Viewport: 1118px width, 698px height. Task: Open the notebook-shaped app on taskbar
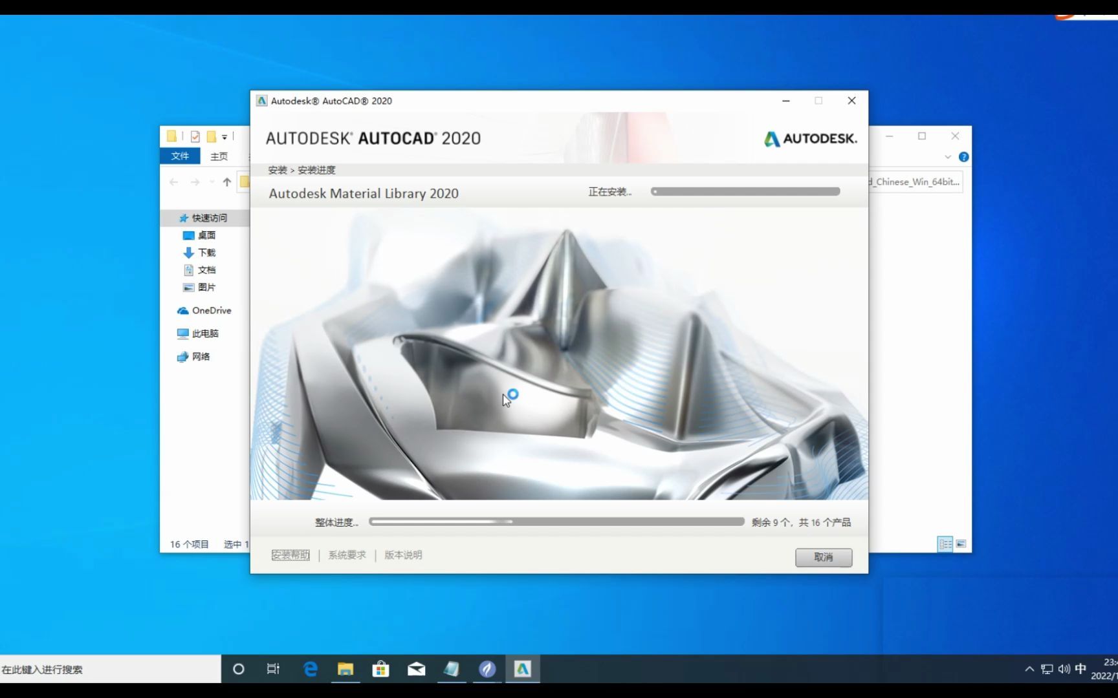click(452, 670)
